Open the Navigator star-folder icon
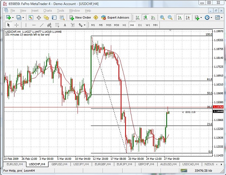 pyautogui.click(x=46, y=18)
